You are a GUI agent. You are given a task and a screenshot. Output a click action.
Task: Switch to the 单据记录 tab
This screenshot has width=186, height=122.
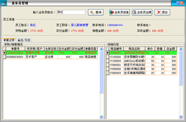click(9, 40)
